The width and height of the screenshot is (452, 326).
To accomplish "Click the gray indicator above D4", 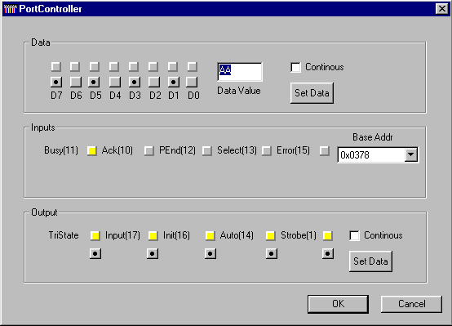I will point(114,67).
